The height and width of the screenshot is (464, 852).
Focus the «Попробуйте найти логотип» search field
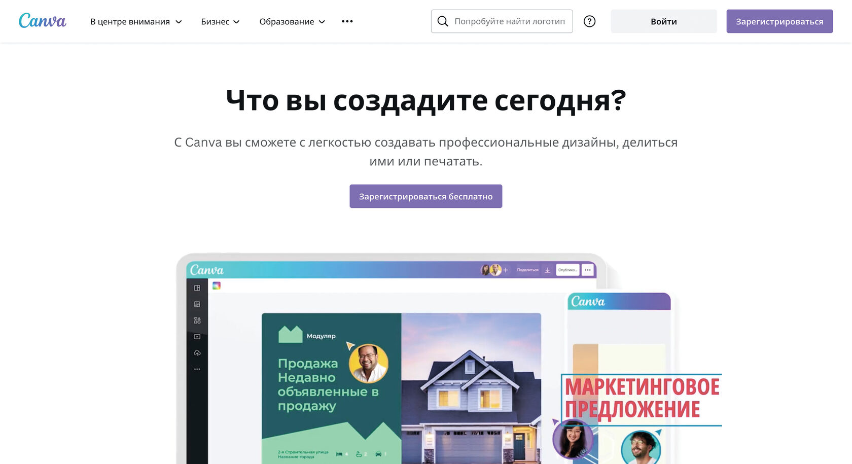pos(502,21)
